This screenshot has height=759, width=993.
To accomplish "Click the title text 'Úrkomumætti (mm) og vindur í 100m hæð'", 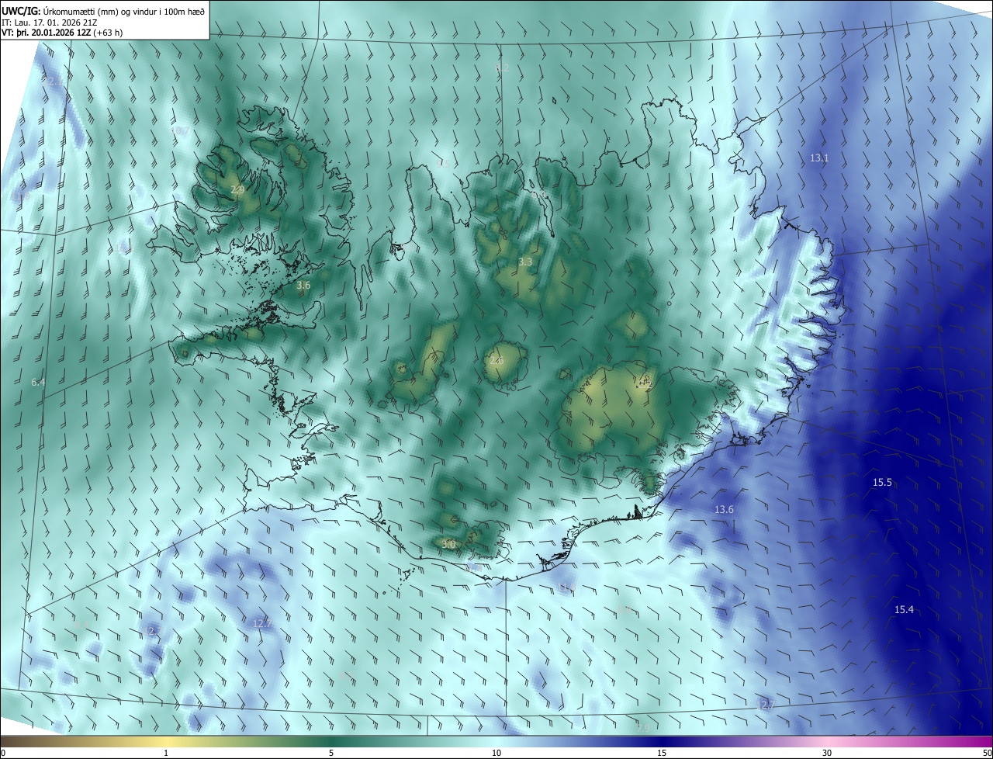I will tap(123, 11).
